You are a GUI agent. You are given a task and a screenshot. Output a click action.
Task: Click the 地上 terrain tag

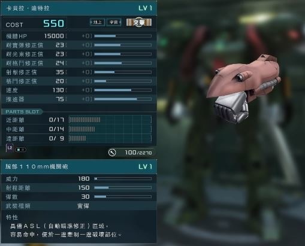[98, 22]
